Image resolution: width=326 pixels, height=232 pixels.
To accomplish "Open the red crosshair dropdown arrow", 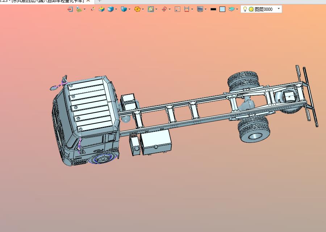I will coord(170,9).
